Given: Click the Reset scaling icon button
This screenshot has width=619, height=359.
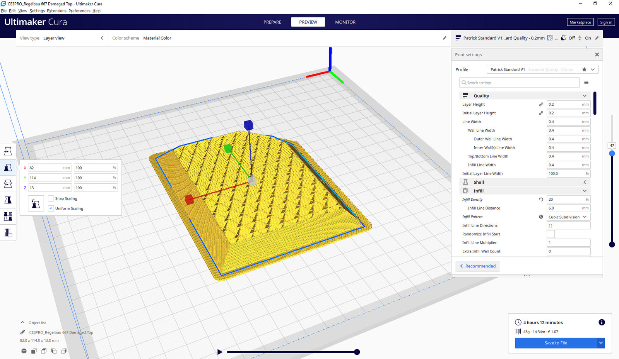Looking at the screenshot, I should tap(36, 203).
